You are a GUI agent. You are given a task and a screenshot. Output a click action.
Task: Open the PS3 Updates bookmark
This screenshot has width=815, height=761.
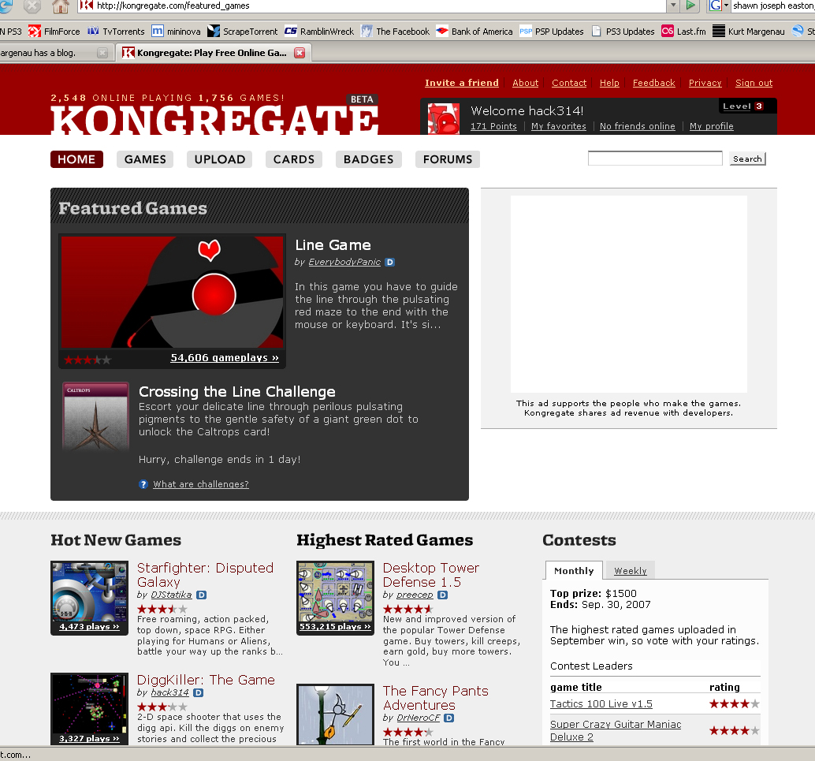[x=623, y=32]
